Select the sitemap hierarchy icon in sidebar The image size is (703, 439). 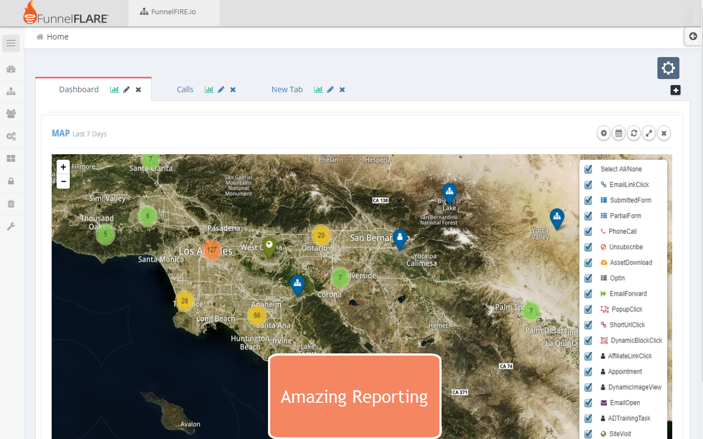point(11,92)
